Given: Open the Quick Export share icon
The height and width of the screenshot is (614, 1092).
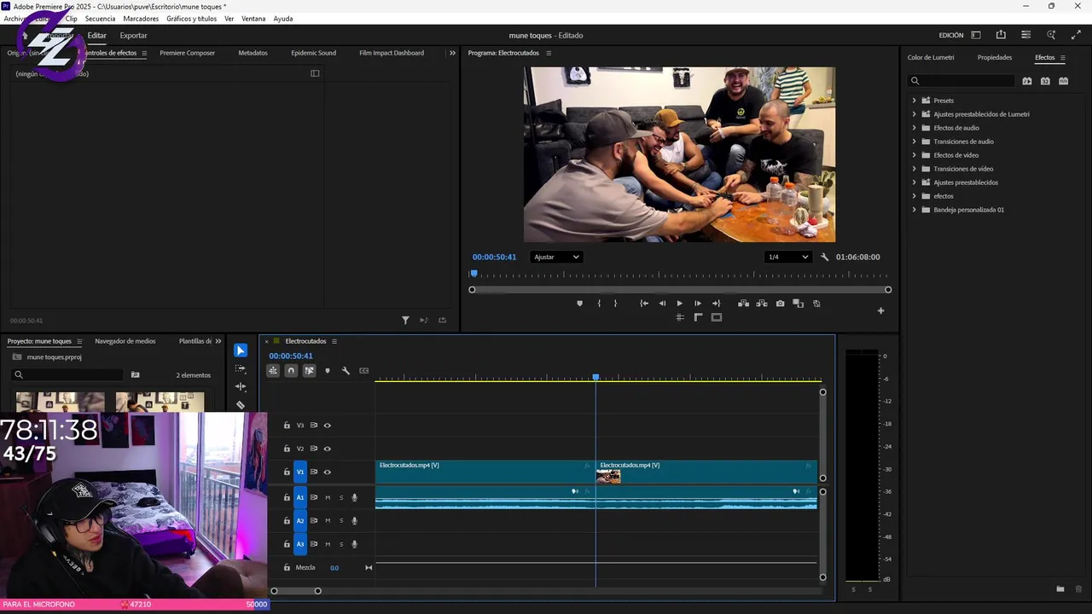Looking at the screenshot, I should click(x=1001, y=35).
